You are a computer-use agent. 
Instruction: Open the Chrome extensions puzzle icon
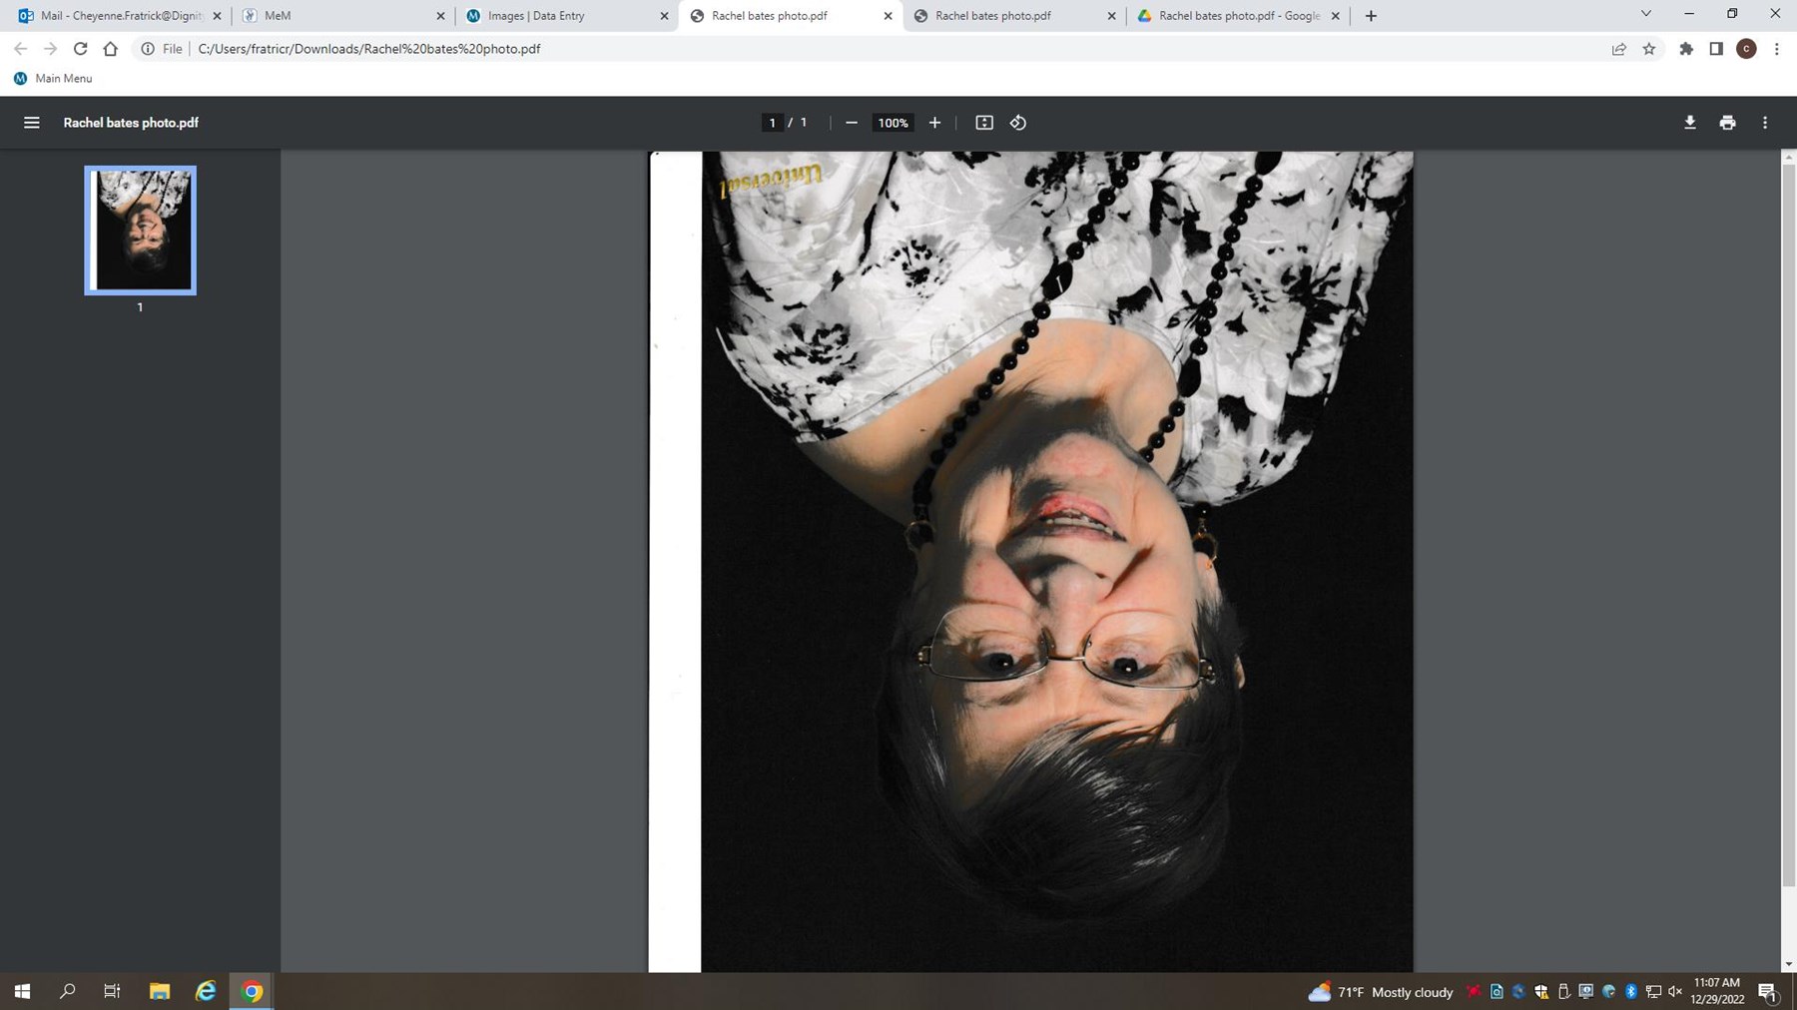1686,49
